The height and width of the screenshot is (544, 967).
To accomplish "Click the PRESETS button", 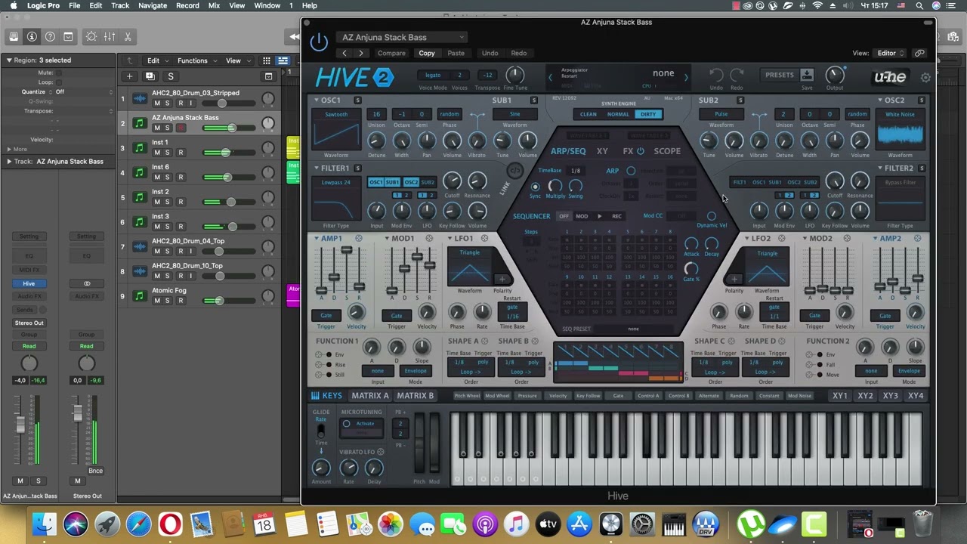I will click(x=780, y=75).
